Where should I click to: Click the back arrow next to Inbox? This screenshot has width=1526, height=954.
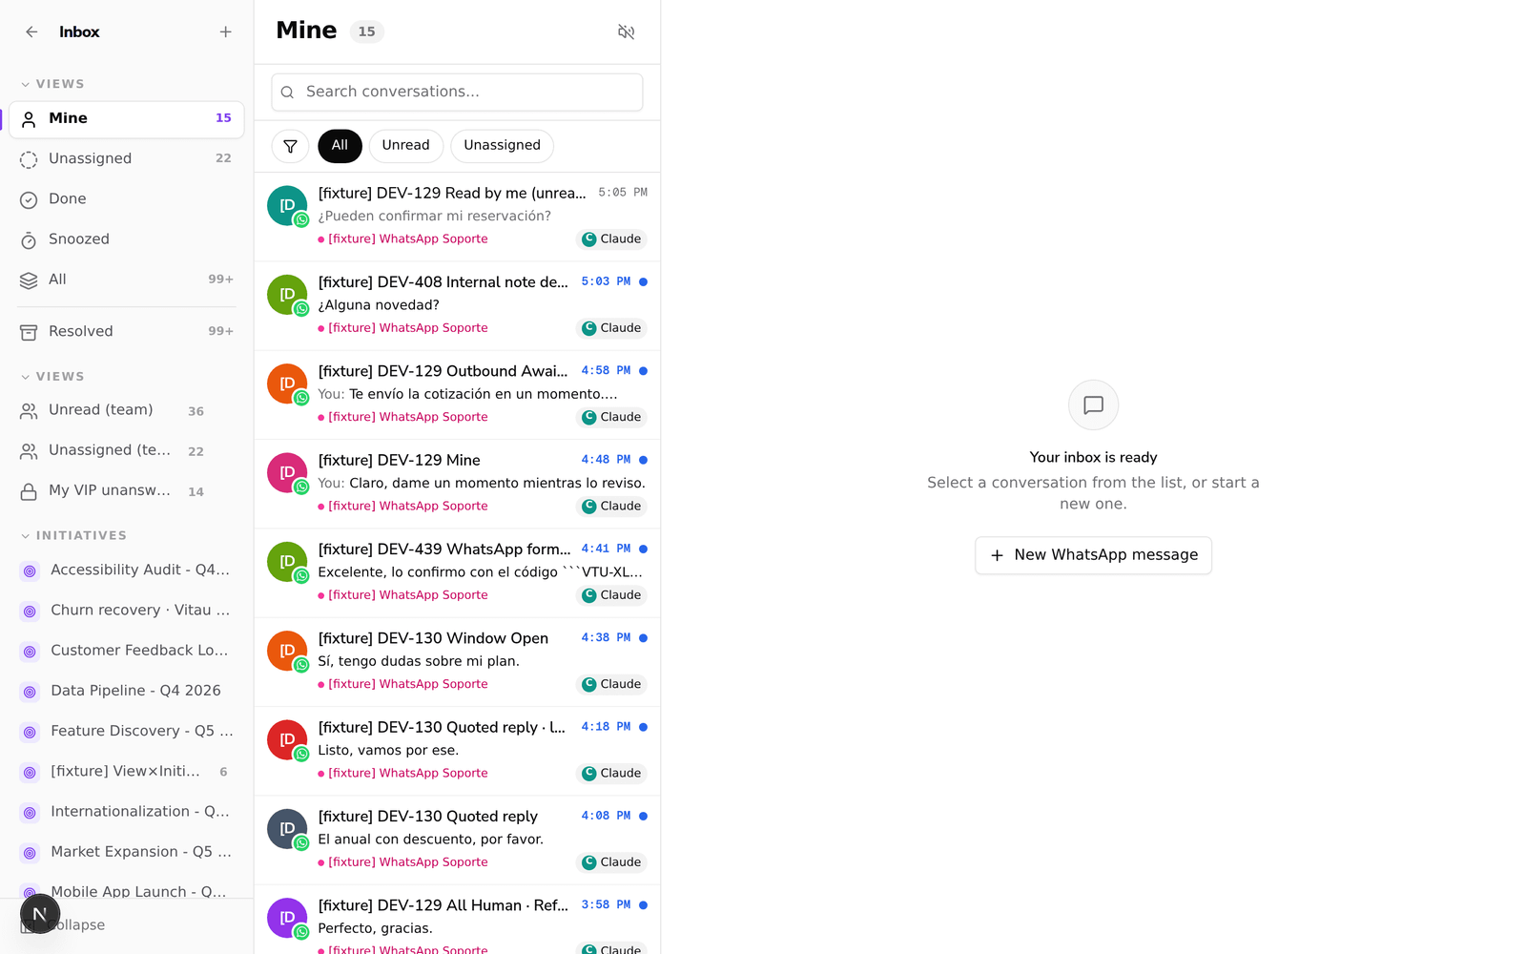pyautogui.click(x=31, y=31)
